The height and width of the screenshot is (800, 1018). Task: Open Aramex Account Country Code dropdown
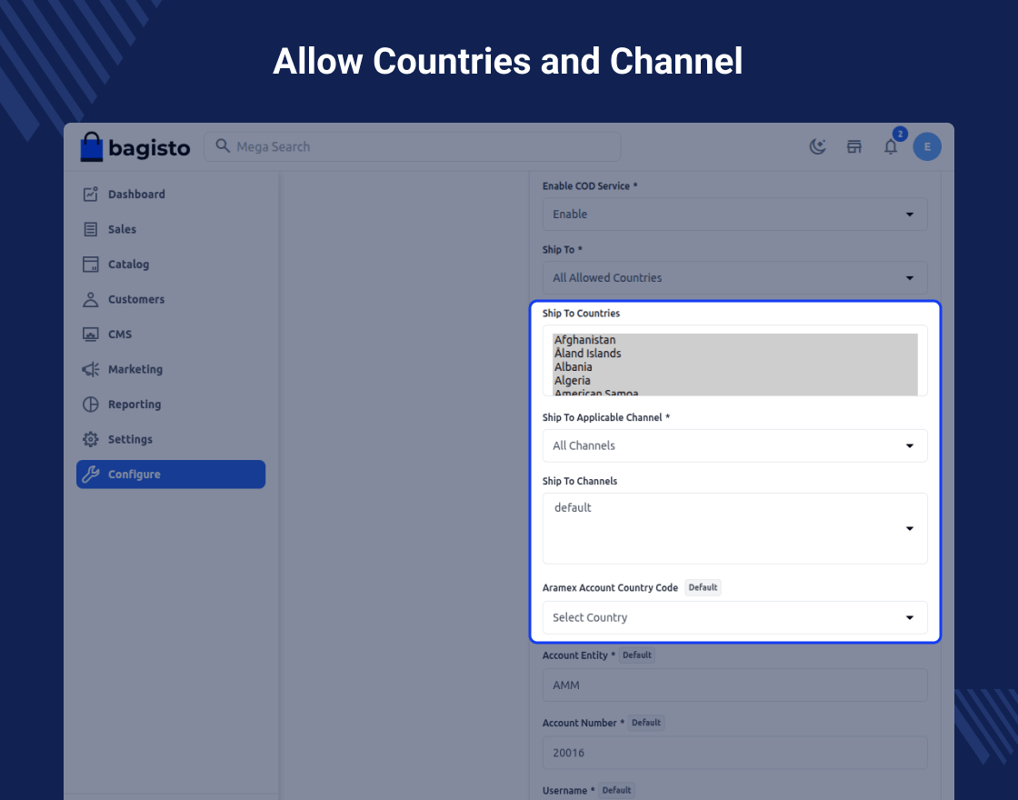[735, 617]
